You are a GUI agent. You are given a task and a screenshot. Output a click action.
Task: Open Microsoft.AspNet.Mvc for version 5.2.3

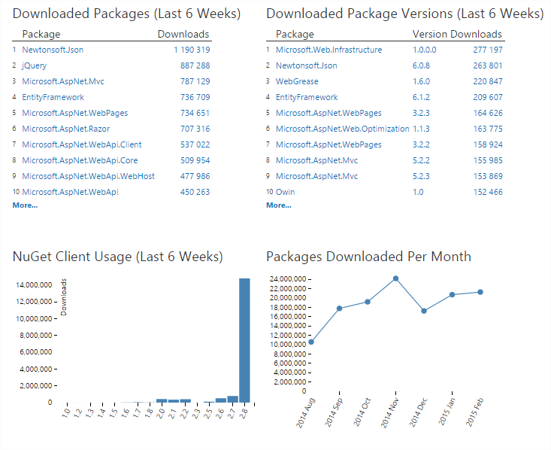click(316, 176)
